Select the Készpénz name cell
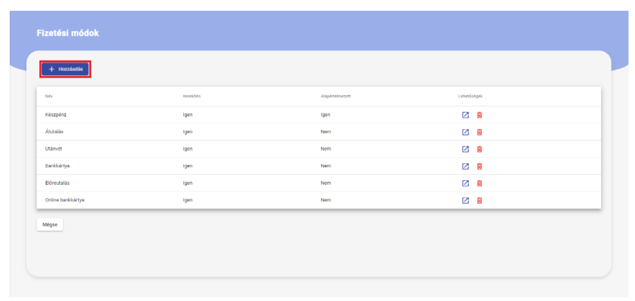This screenshot has height=301, width=635. coord(56,115)
